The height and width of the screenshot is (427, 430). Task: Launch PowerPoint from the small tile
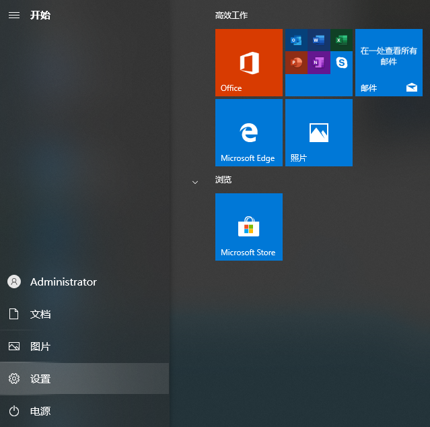(x=296, y=63)
